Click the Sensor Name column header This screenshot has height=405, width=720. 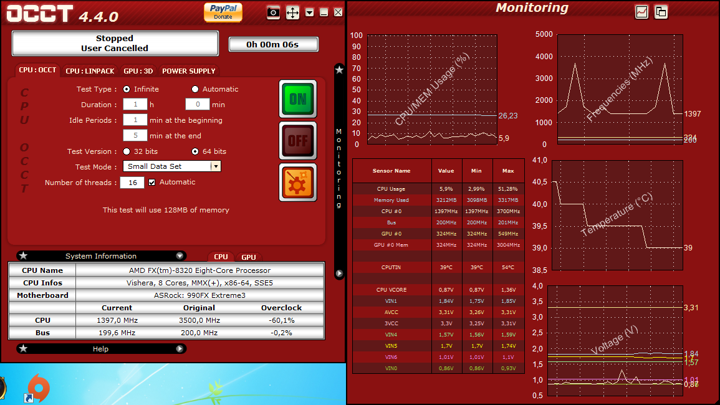point(391,171)
